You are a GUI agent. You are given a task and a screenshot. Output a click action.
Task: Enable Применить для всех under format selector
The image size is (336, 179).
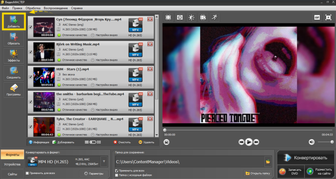[x=27, y=173]
